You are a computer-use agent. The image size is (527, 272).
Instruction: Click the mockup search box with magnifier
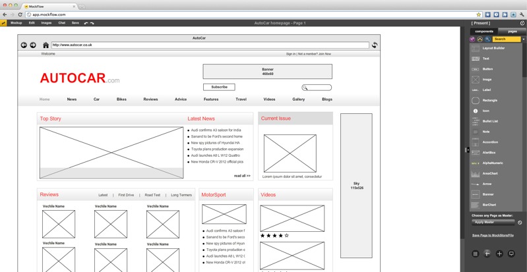click(317, 88)
